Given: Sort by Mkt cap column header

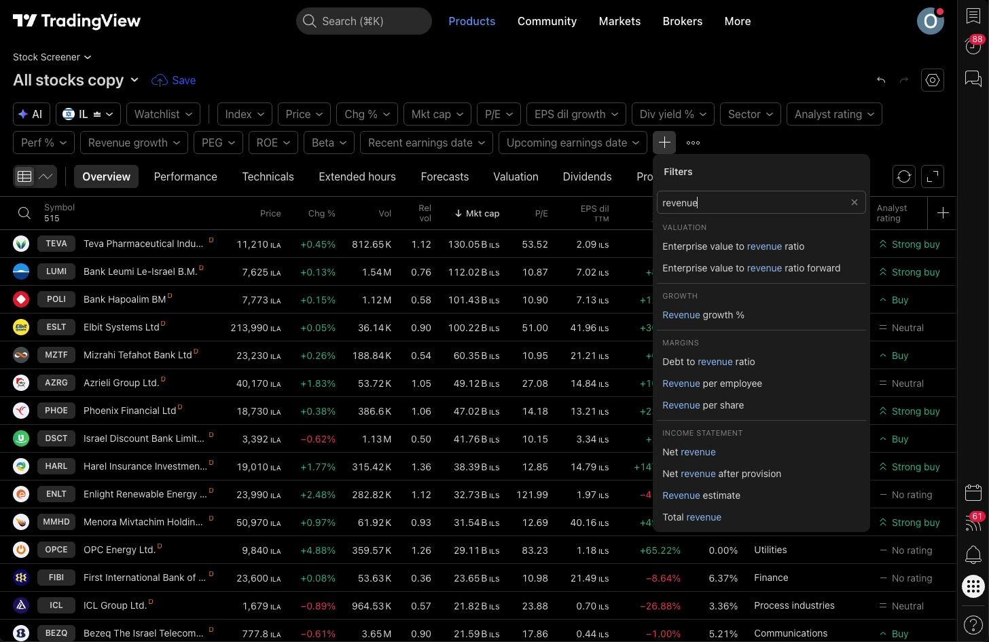Looking at the screenshot, I should (477, 213).
